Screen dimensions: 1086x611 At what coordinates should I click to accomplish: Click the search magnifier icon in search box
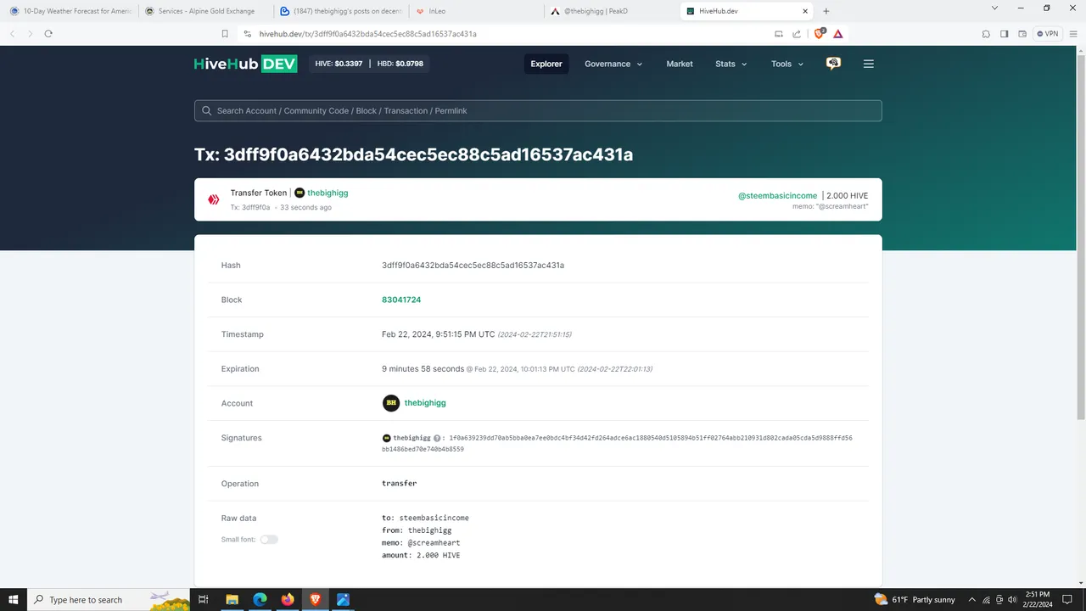coord(207,110)
